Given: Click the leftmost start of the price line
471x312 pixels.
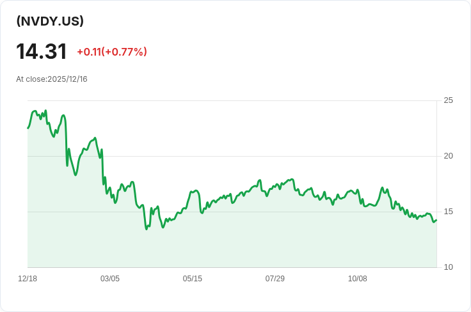Looking at the screenshot, I should point(28,129).
